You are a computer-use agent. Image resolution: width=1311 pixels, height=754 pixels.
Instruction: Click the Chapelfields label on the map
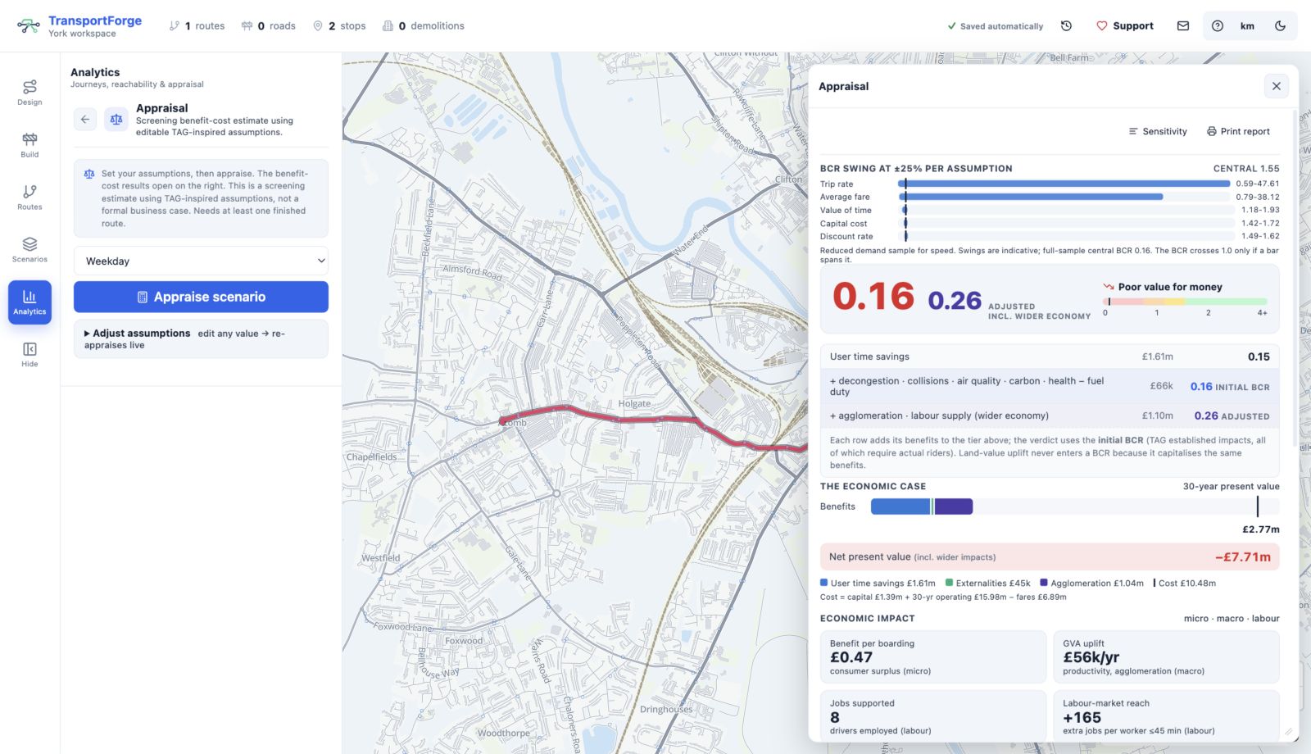pyautogui.click(x=371, y=457)
